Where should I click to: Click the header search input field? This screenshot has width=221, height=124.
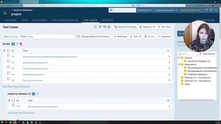(122, 10)
